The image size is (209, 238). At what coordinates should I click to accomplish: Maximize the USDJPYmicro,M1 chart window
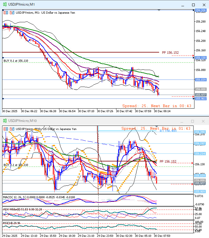pyautogui.click(x=193, y=5)
